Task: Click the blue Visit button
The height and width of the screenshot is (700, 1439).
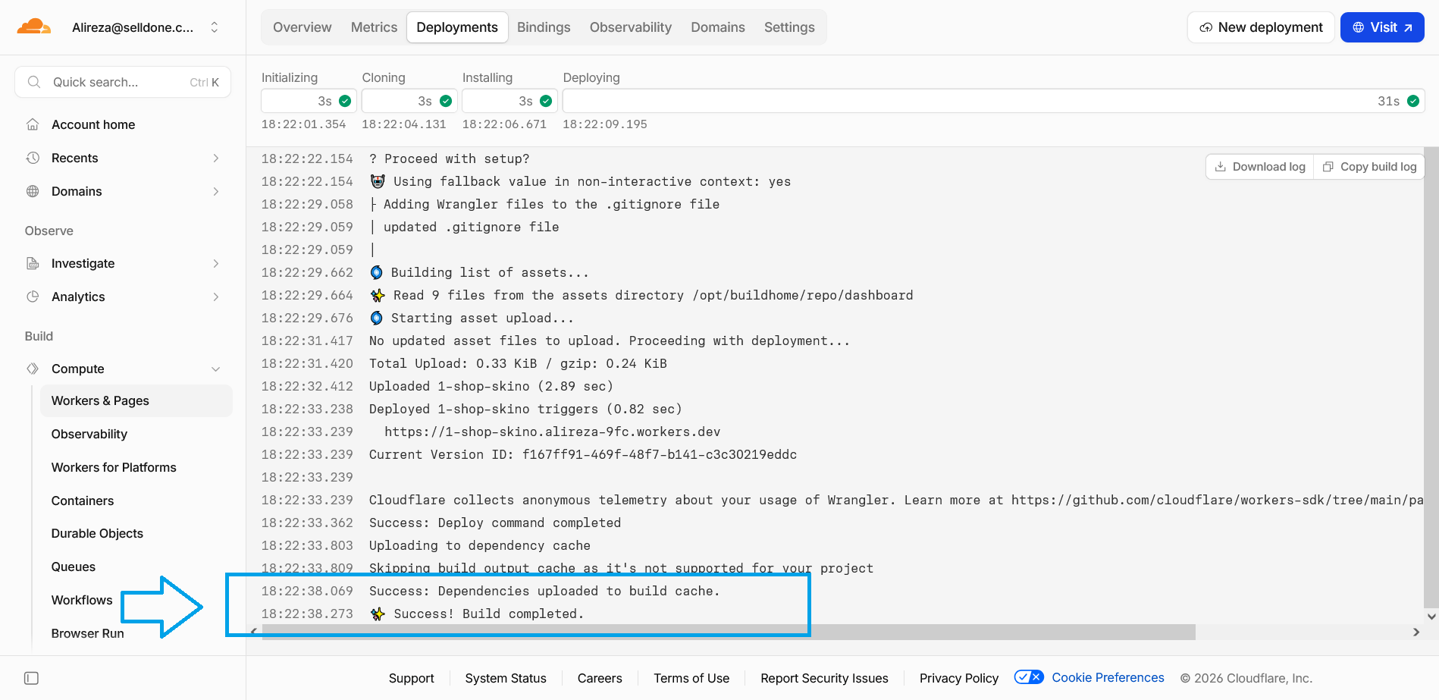Action: [1382, 27]
